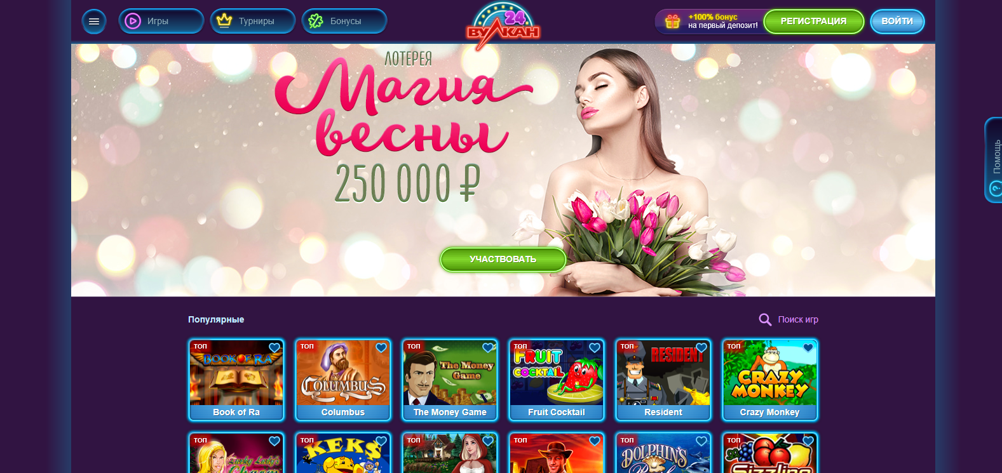Open the Resident game thumbnail

(663, 380)
